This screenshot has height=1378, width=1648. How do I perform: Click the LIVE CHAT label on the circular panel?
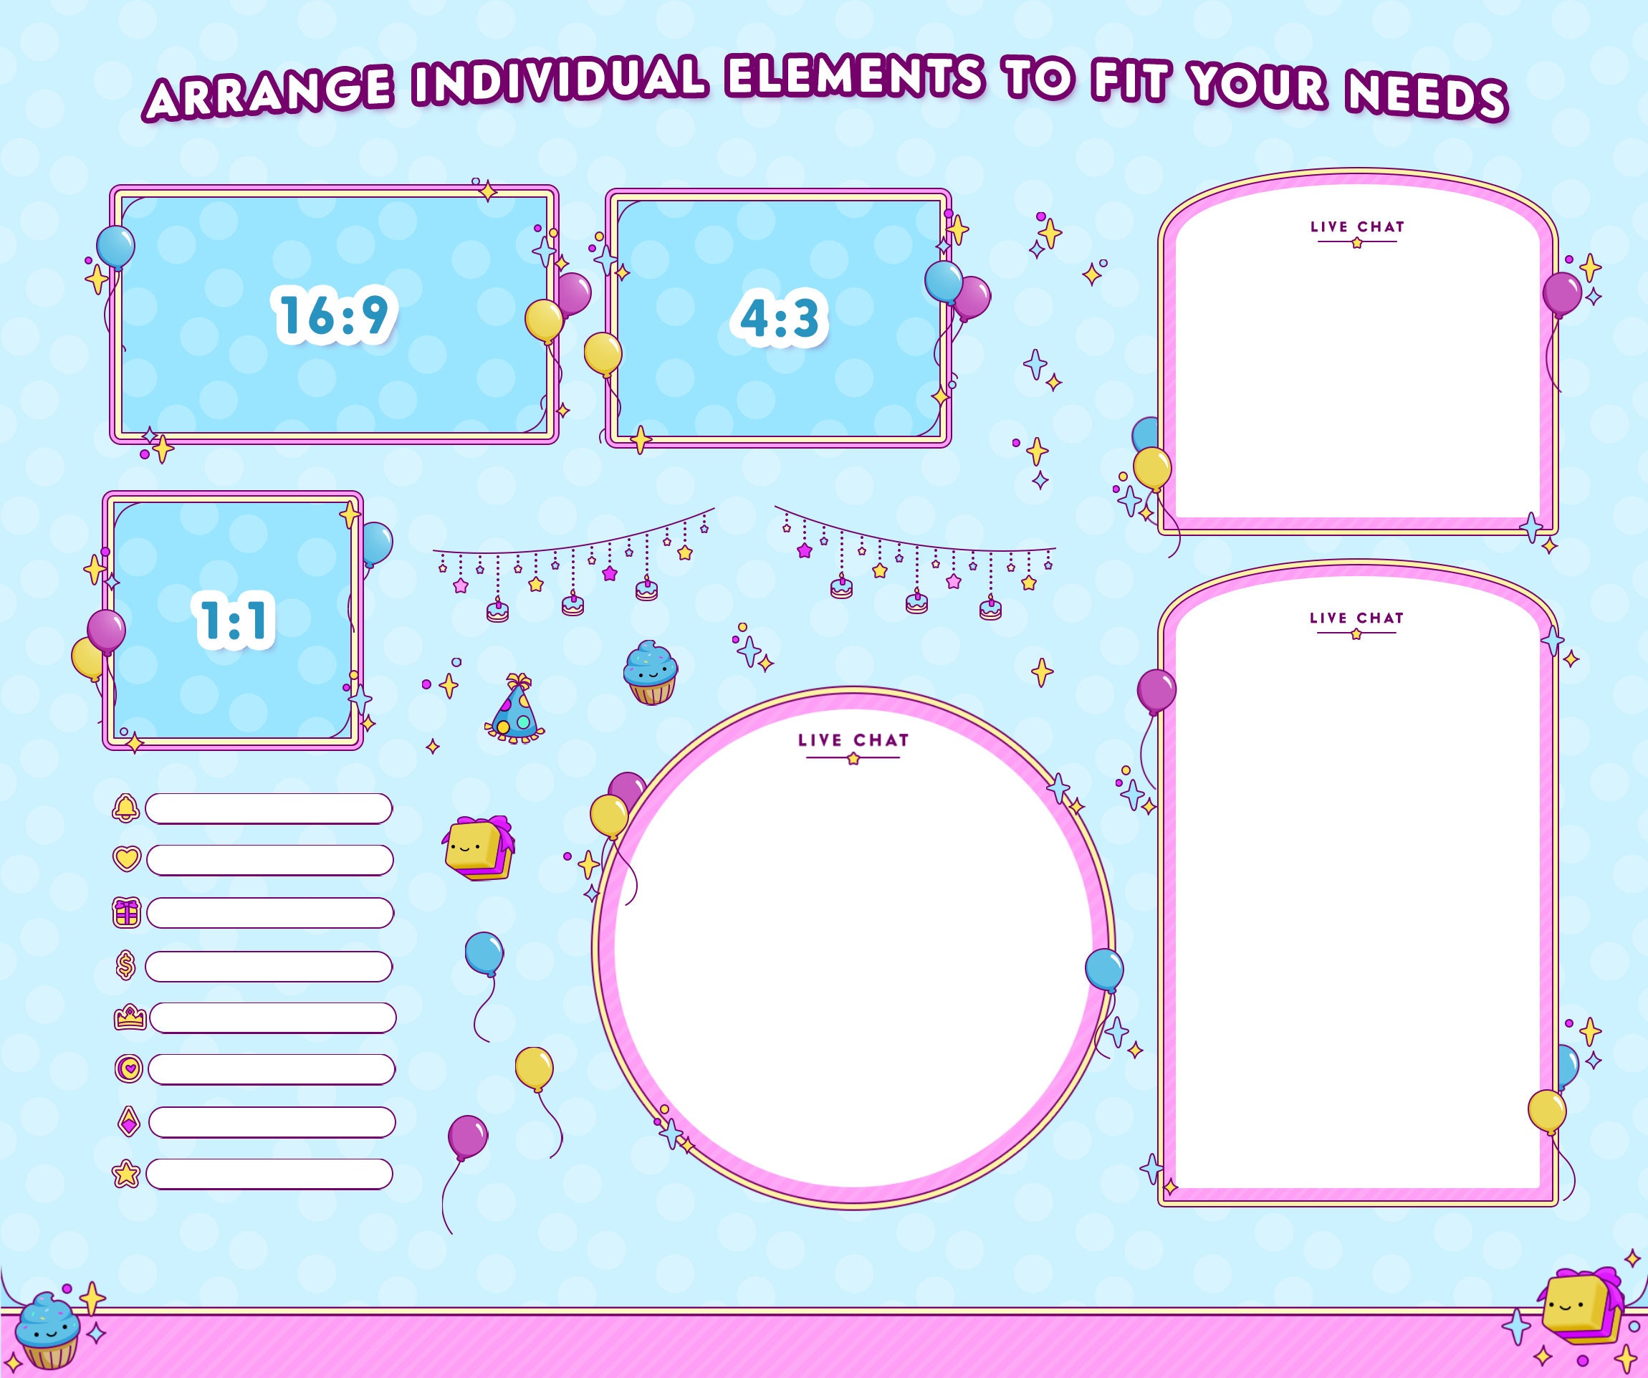[x=854, y=741]
